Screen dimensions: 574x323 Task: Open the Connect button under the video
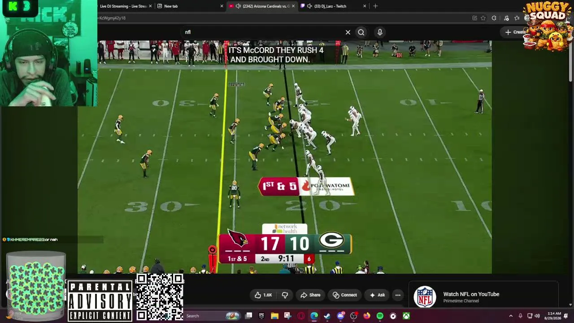click(345, 295)
